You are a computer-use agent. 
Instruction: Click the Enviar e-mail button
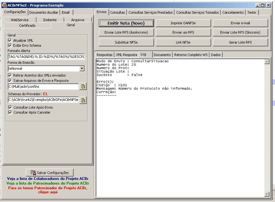240,23
